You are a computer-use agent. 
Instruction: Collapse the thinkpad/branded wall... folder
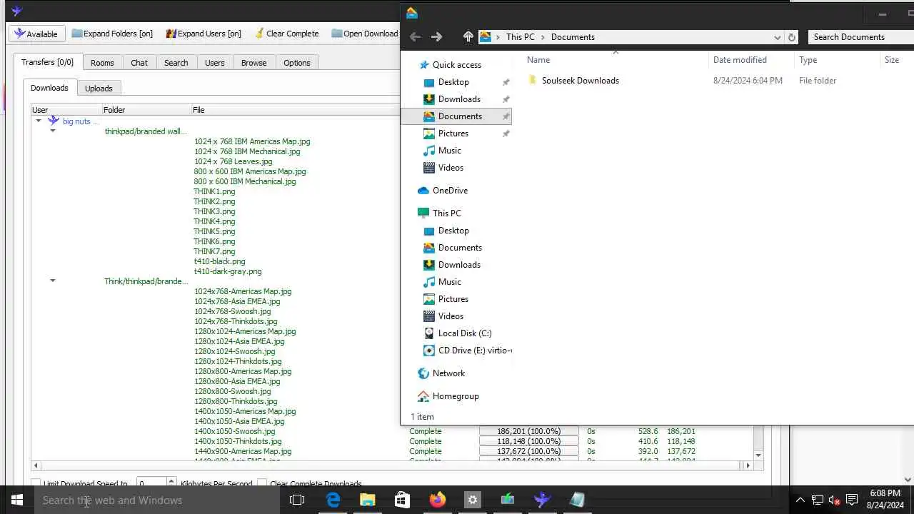click(53, 131)
